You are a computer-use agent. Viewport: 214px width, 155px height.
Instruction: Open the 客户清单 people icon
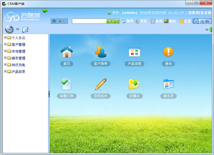point(101,52)
